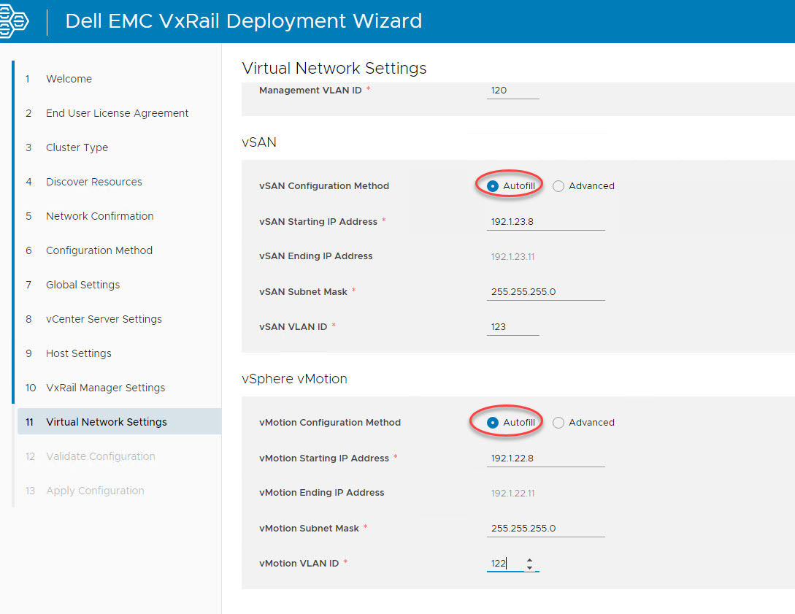
Task: Open VxRail Manager Settings step
Action: click(x=105, y=388)
